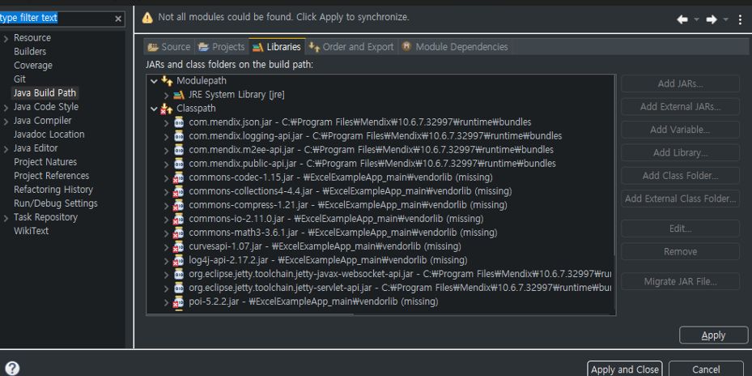
Task: Collapse the Modulepath node
Action: pos(154,81)
